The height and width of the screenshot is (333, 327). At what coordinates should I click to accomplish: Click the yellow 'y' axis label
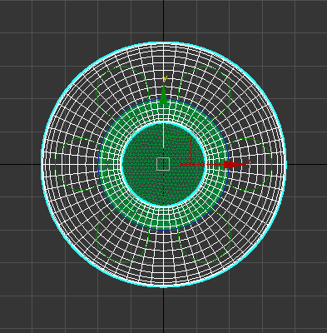[165, 79]
